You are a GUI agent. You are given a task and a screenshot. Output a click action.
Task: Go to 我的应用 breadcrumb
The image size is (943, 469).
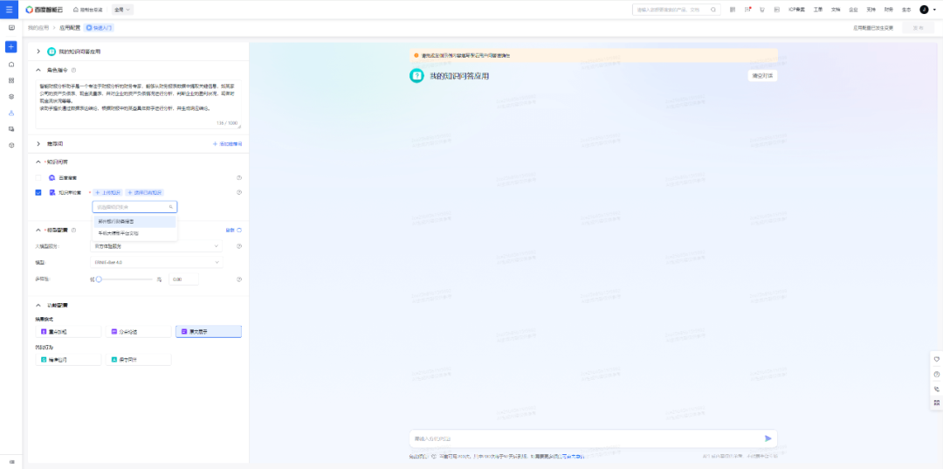click(38, 28)
